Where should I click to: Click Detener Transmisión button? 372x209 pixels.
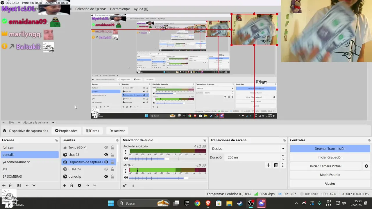point(330,149)
